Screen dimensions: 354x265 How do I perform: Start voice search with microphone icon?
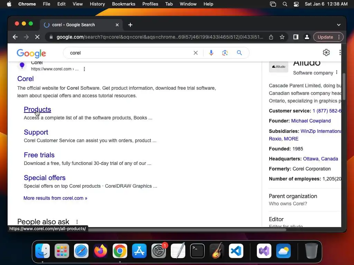pyautogui.click(x=211, y=53)
